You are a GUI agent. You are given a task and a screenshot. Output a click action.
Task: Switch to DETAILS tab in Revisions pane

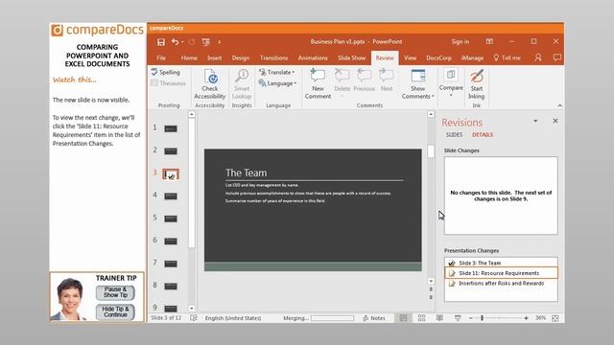click(483, 134)
